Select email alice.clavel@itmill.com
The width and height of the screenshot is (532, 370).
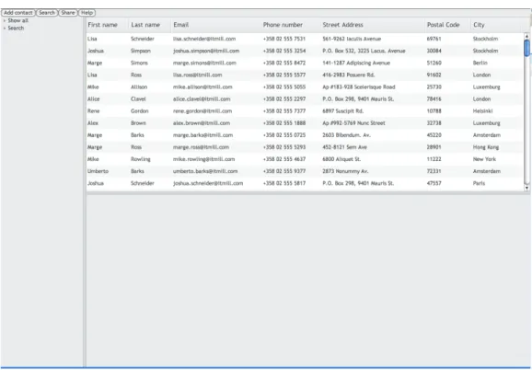click(202, 99)
